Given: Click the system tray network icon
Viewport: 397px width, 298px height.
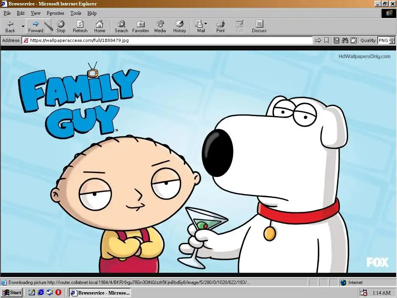Looking at the screenshot, I should tap(364, 293).
